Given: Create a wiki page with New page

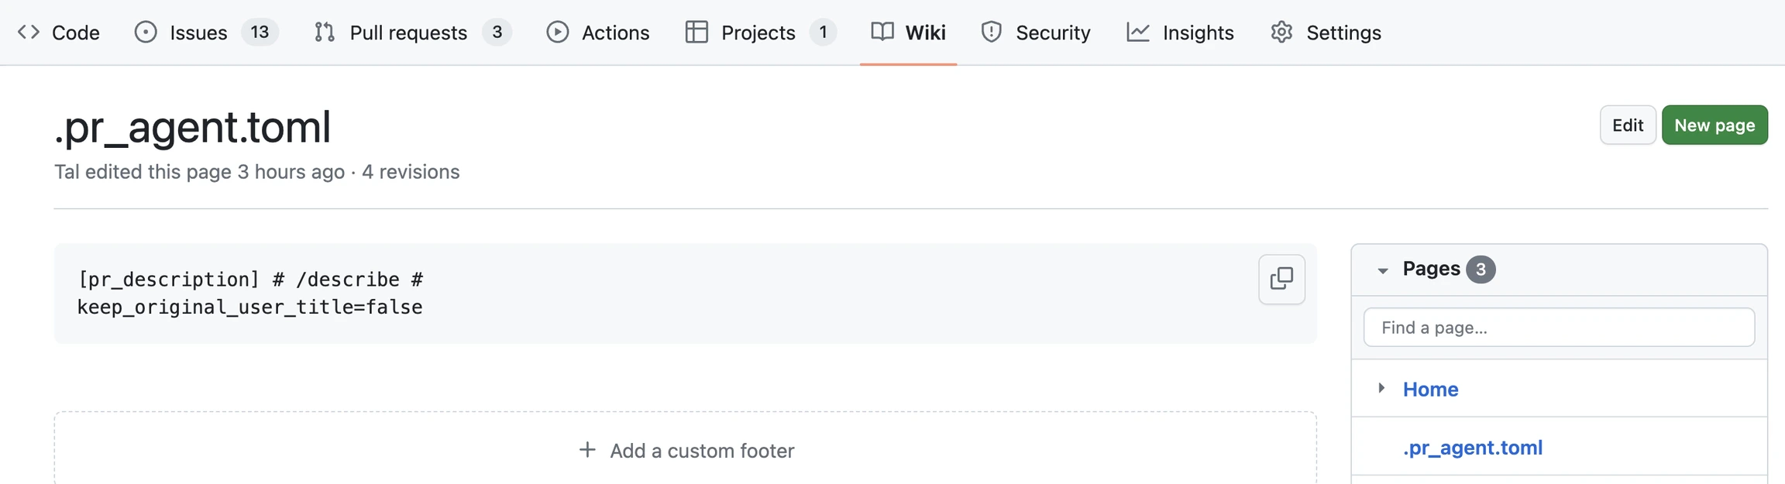Looking at the screenshot, I should pos(1714,125).
